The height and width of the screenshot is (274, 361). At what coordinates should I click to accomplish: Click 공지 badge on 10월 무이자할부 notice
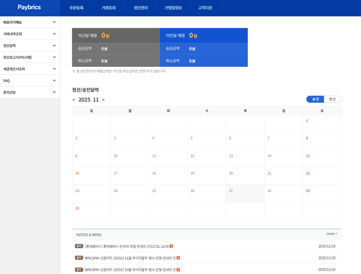pos(79,270)
